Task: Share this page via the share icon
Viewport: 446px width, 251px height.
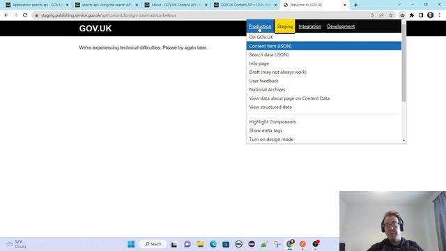Action: click(x=381, y=15)
